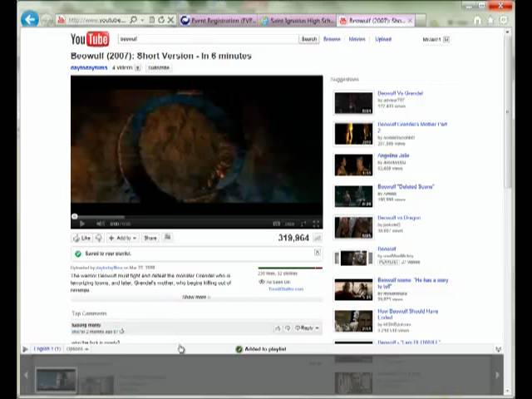The image size is (532, 399).
Task: Dislike the video with thumbs-down button
Action: (x=99, y=238)
